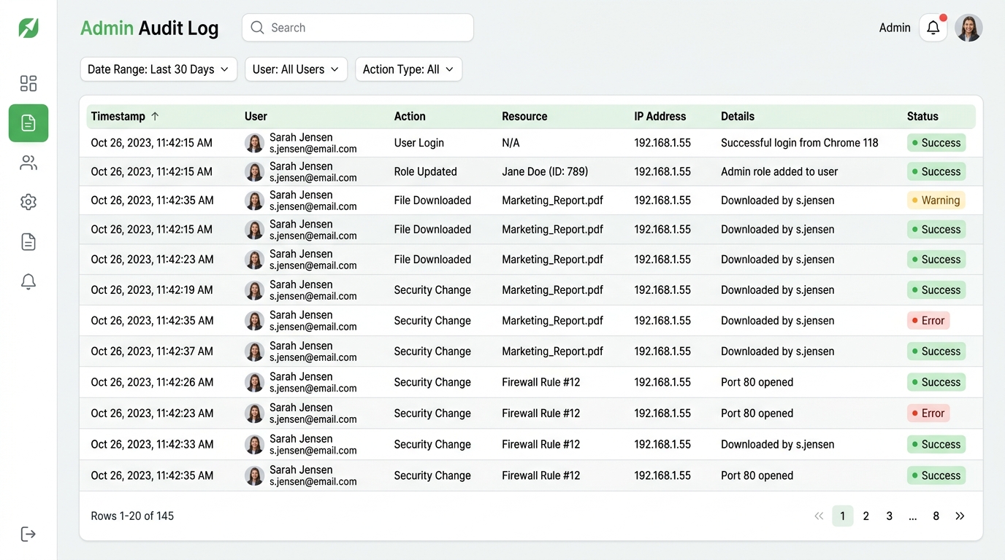Click the Role Updated action cell

tap(425, 172)
